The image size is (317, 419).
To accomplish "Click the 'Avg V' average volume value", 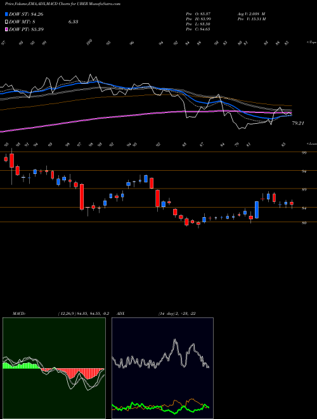I will pyautogui.click(x=251, y=14).
